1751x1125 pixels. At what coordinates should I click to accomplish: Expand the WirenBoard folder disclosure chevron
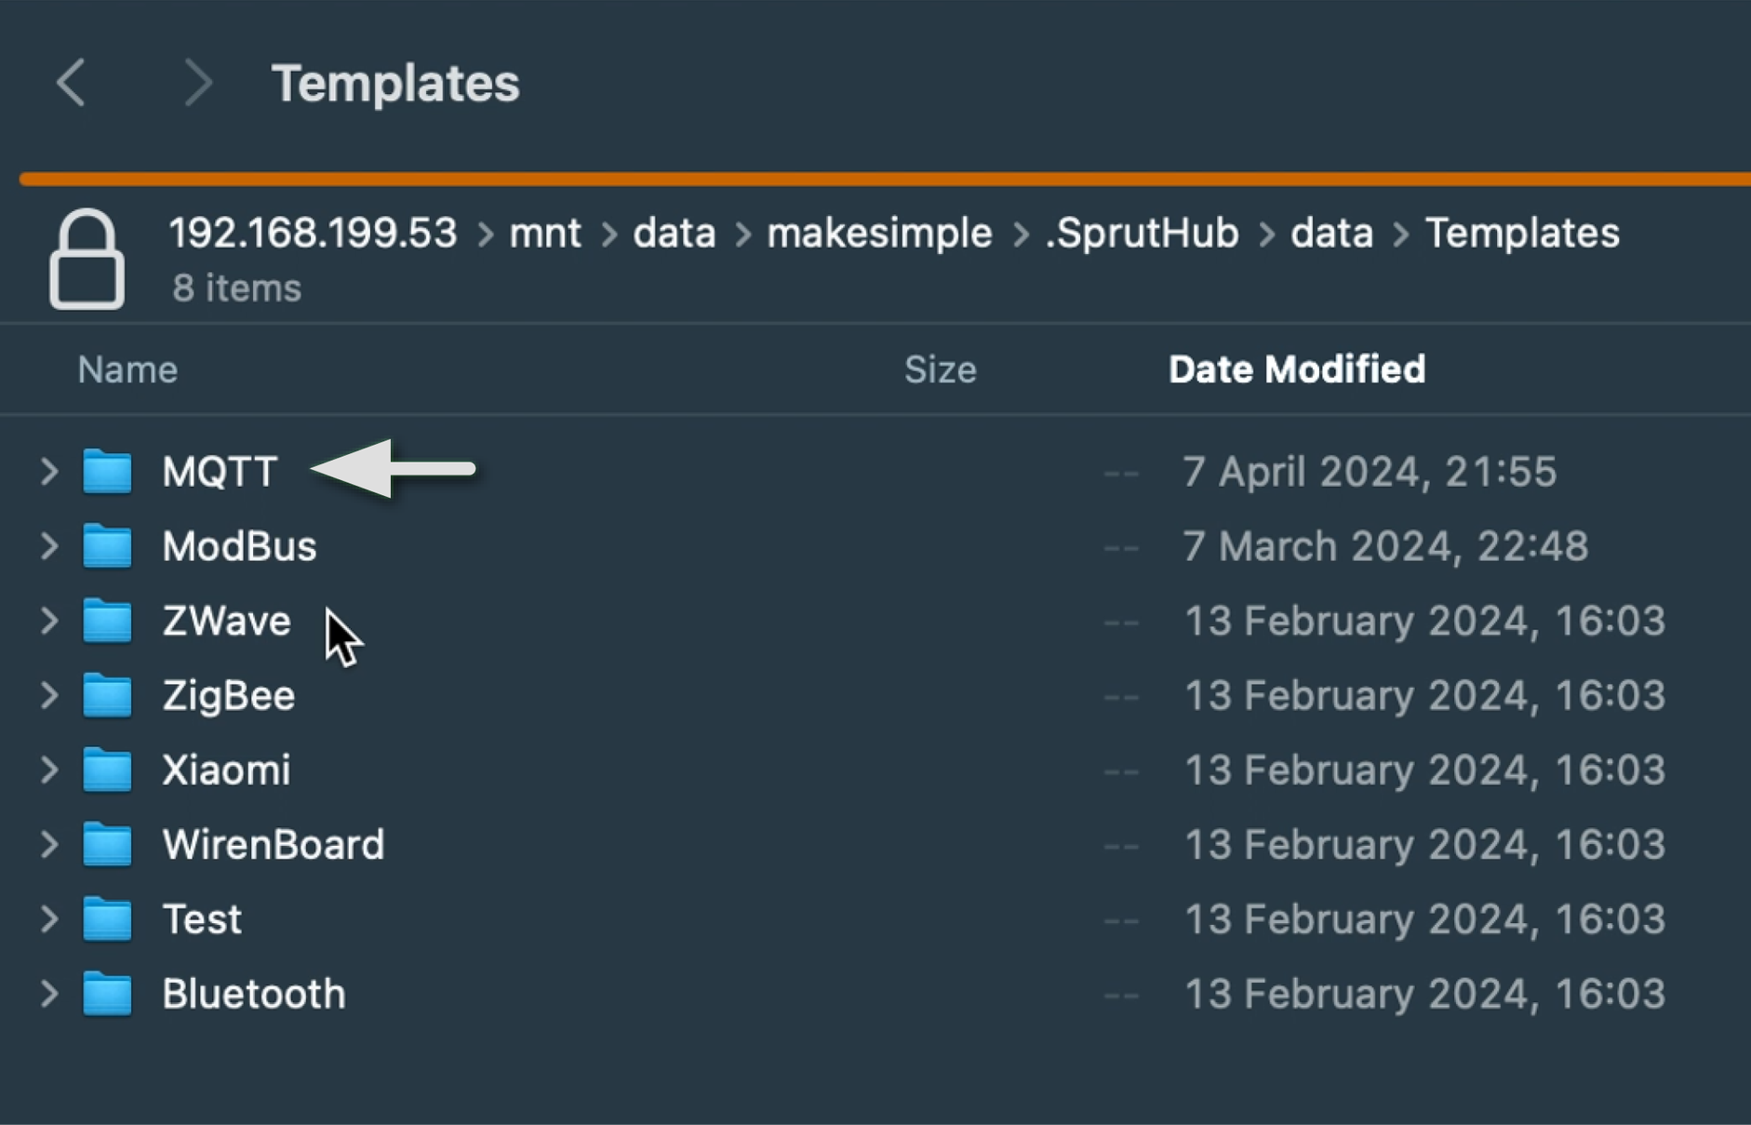[49, 845]
